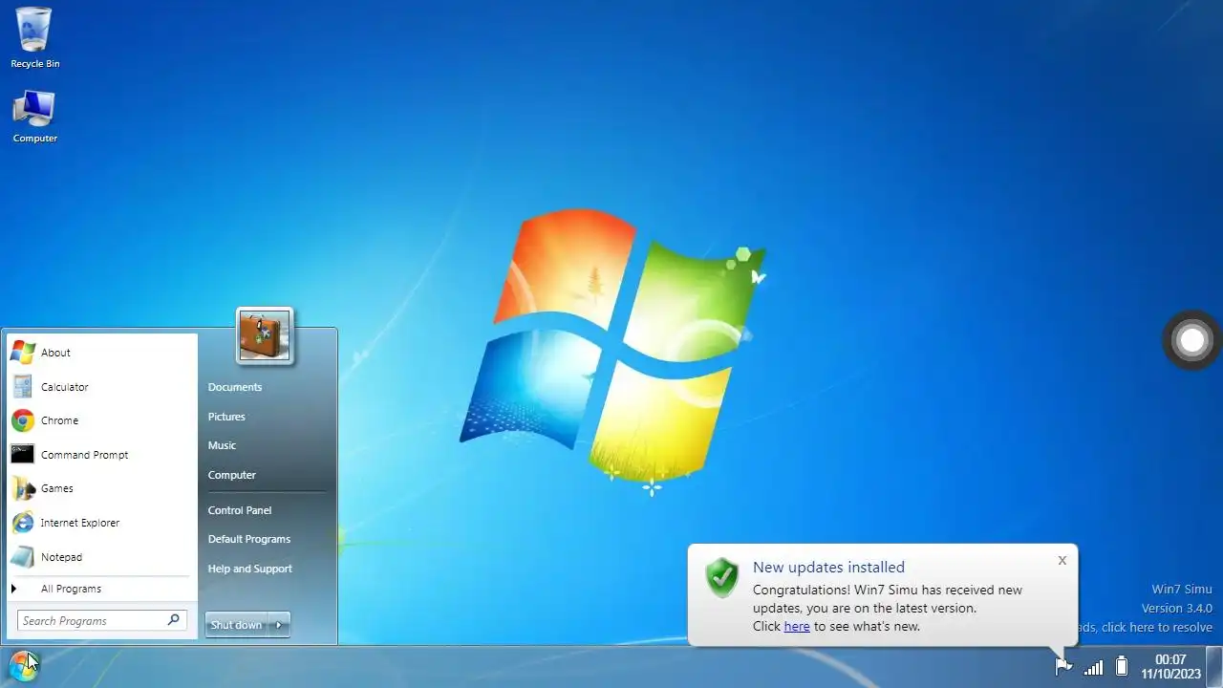Screen dimensions: 1223x688
Task: Click the battery tray icon
Action: 1122,667
